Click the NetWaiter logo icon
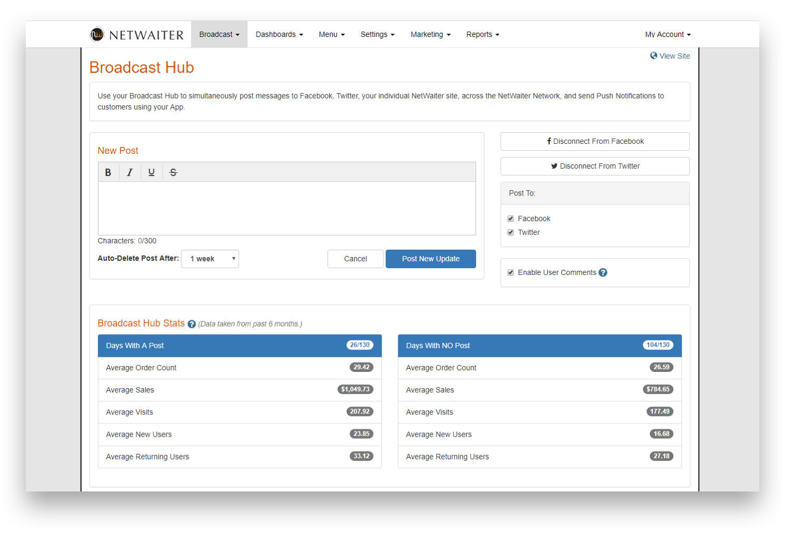This screenshot has height=551, width=793. tap(97, 34)
